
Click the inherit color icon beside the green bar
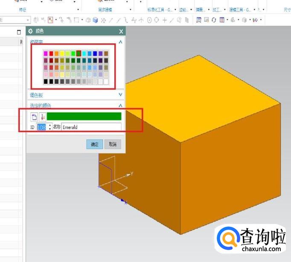42,117
